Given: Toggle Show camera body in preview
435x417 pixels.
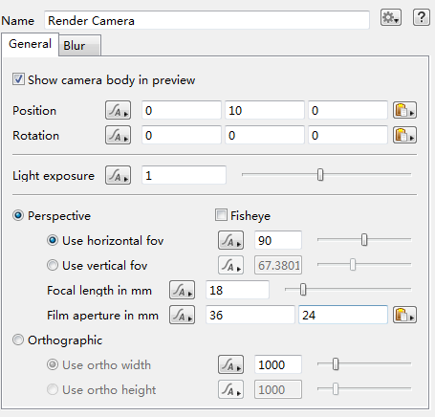Looking at the screenshot, I should (18, 79).
